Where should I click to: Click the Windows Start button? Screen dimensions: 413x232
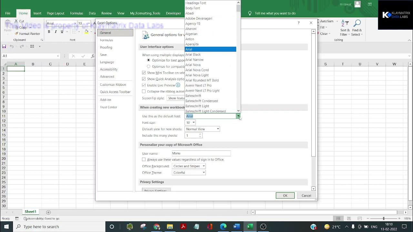point(6,227)
